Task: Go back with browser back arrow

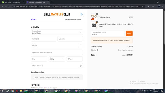Action: (2, 6)
